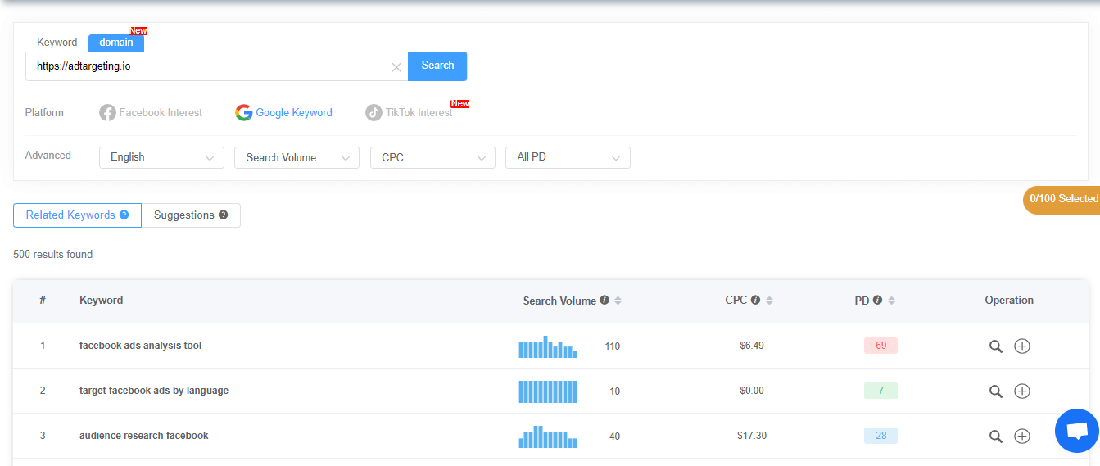Click the trend chart for audience research facebook
This screenshot has width=1100, height=466.
click(548, 437)
